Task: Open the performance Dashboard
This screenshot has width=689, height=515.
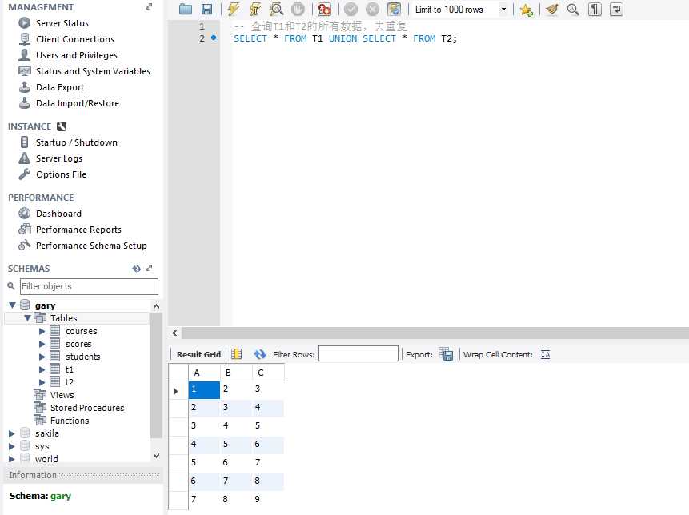Action: 58,214
